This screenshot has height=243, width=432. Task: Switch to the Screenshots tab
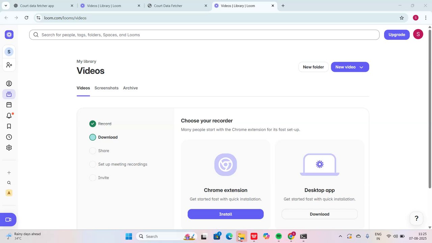click(x=106, y=88)
